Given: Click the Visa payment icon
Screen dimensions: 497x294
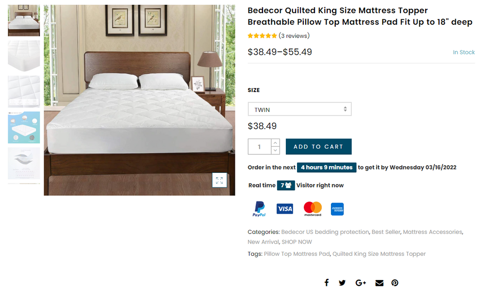Looking at the screenshot, I should click(x=285, y=209).
